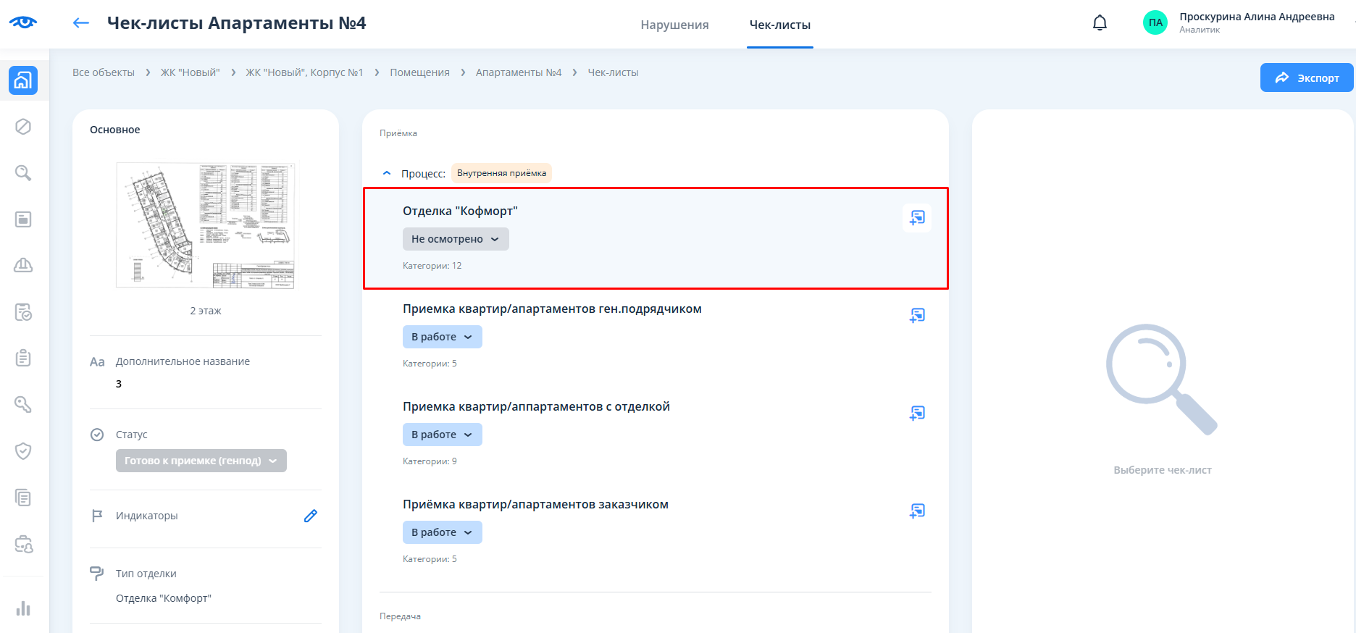This screenshot has width=1356, height=633.
Task: Open the floor plan thumbnail
Action: (x=206, y=225)
